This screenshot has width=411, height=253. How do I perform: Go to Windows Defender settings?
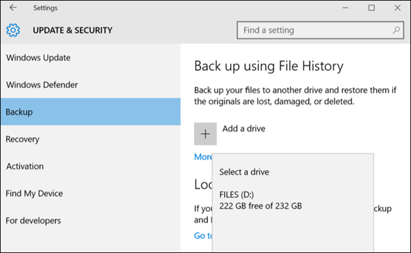point(42,85)
